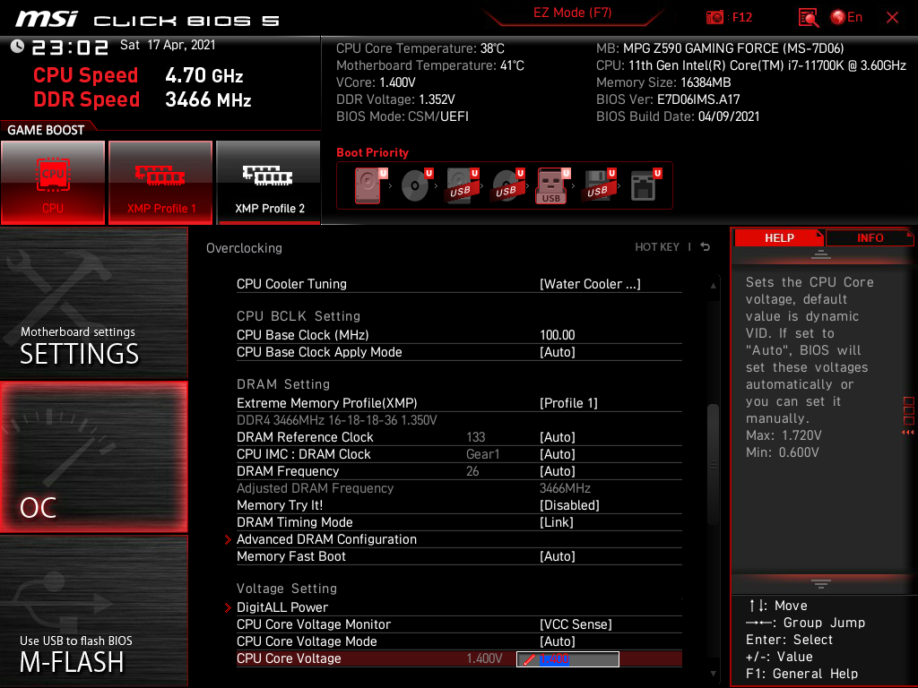Click DDR4 3466MHz 16-18-18-36 1.350V text

click(337, 420)
